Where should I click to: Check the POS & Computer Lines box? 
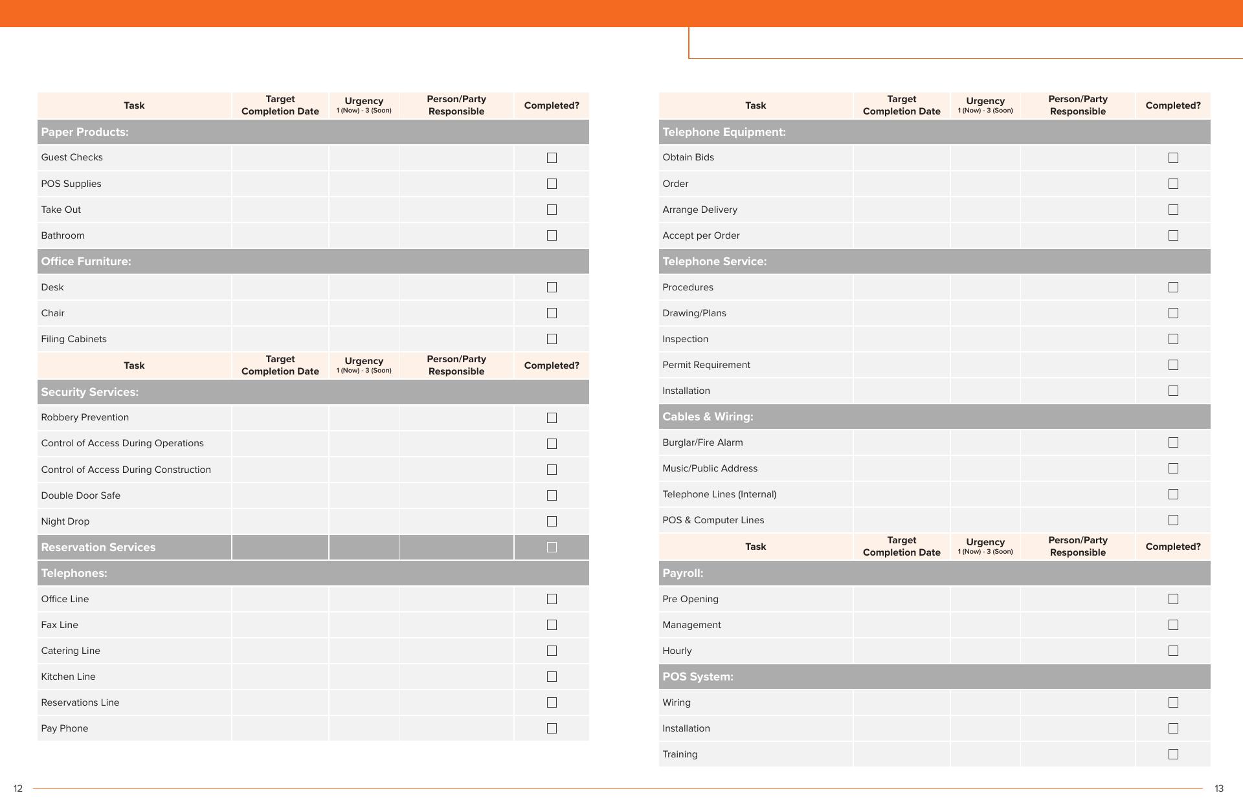tap(1173, 520)
